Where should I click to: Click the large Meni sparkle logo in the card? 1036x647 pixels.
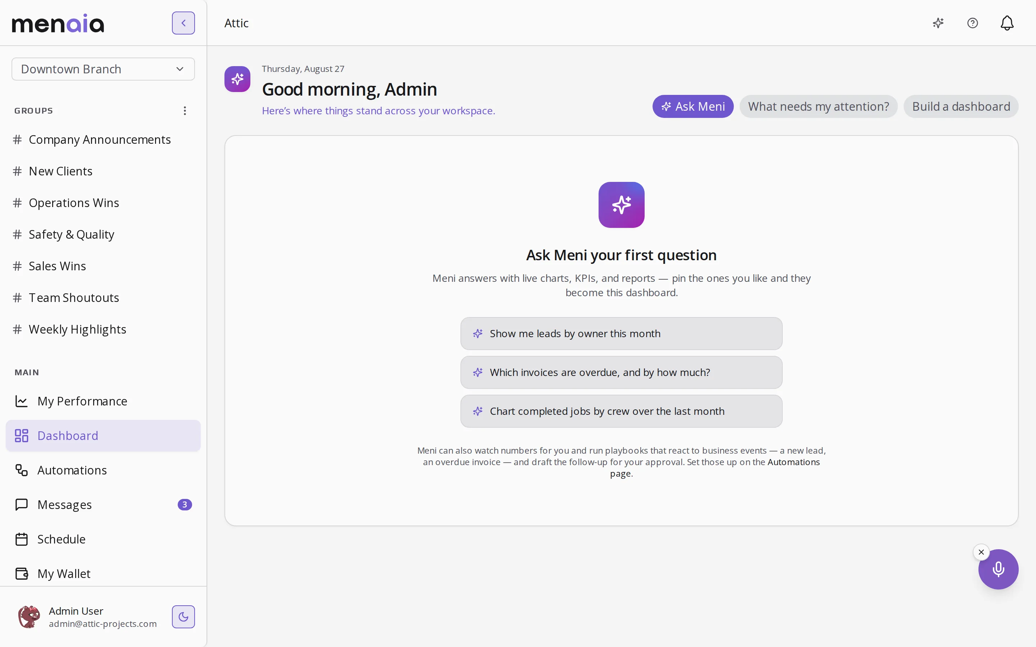tap(621, 205)
